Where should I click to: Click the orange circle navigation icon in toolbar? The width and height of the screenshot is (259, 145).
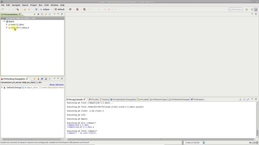pos(109,9)
